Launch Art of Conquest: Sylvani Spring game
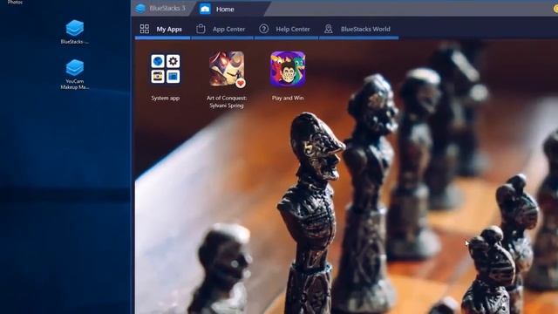Image resolution: width=558 pixels, height=314 pixels. click(227, 69)
